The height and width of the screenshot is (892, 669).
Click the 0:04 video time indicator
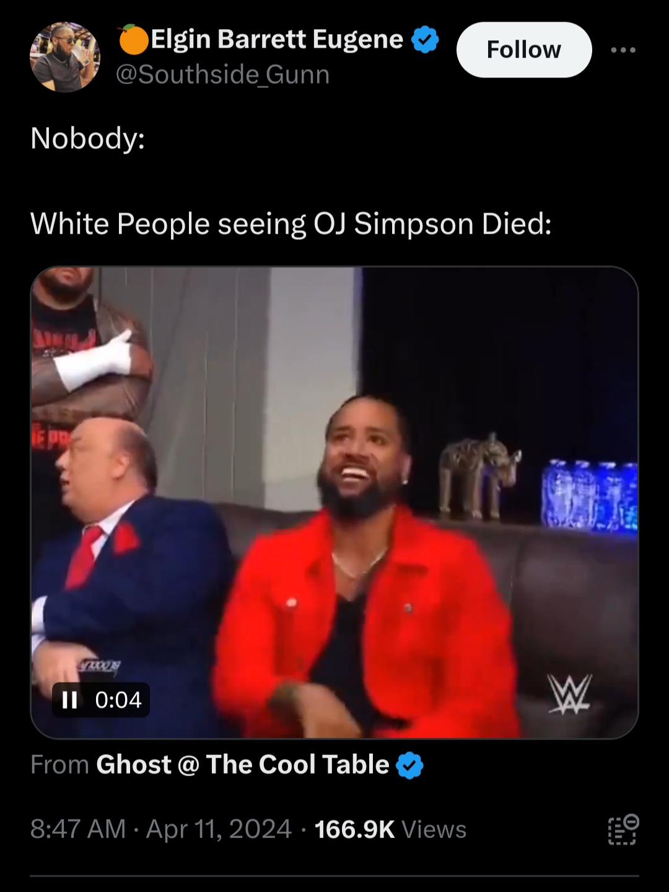[118, 700]
